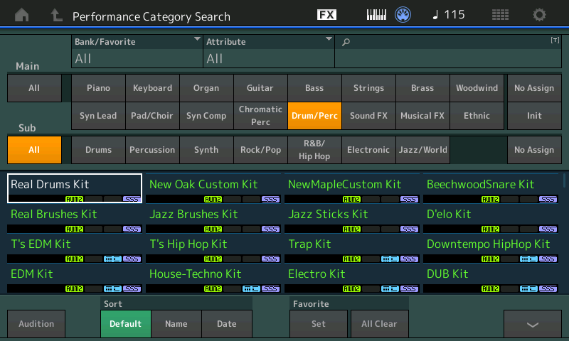
Task: Sort the list by Name
Action: click(176, 324)
